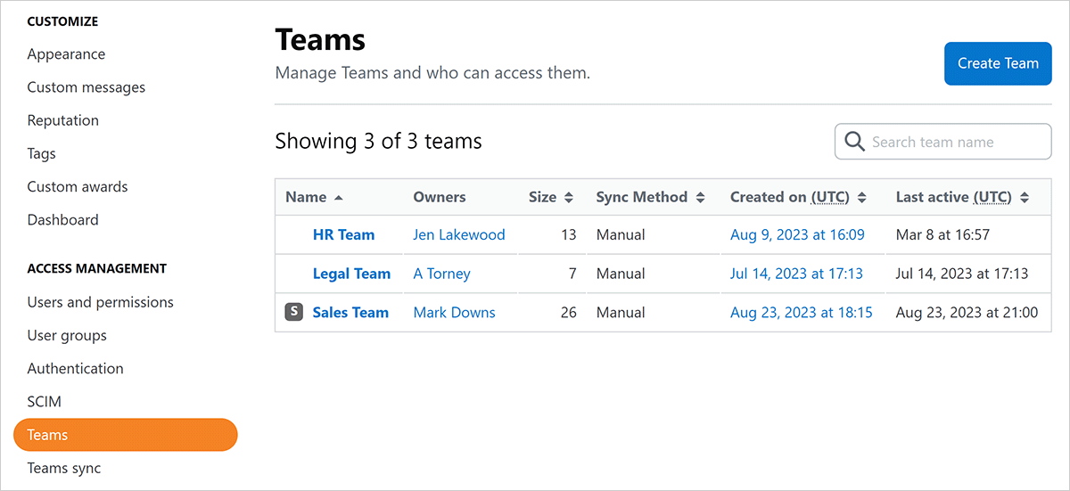
Task: Open the Authentication sidebar item
Action: [x=75, y=368]
